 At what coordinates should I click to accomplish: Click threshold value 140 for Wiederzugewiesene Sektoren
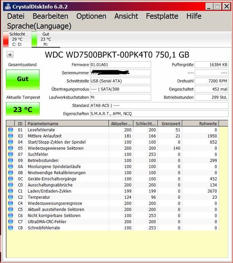177,148
